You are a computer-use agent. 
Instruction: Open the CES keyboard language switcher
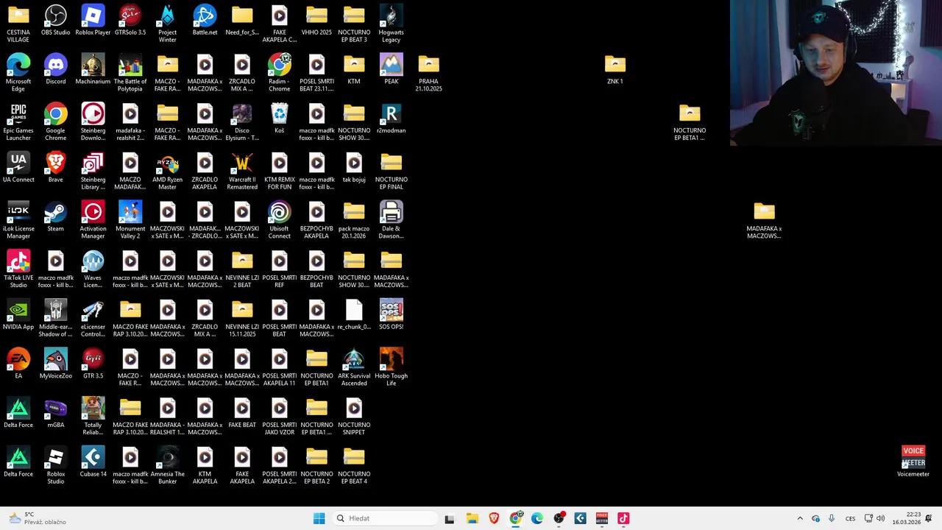point(850,518)
